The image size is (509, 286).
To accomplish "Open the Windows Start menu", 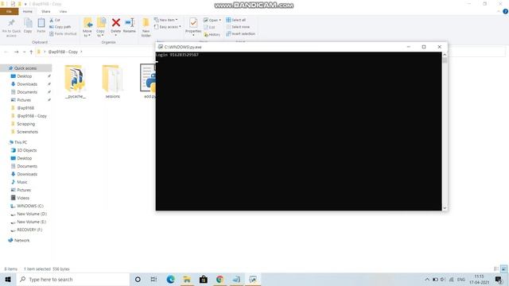I will 8,280.
